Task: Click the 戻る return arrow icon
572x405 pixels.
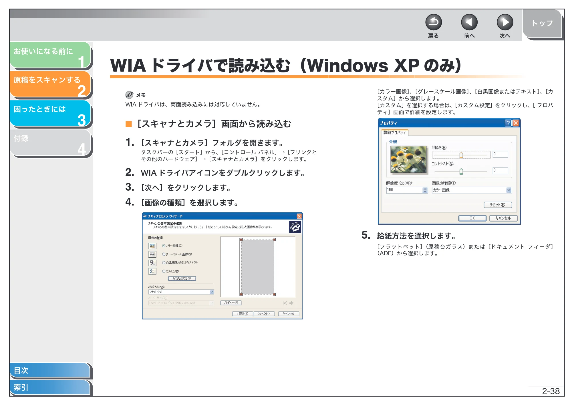Action: 433,22
